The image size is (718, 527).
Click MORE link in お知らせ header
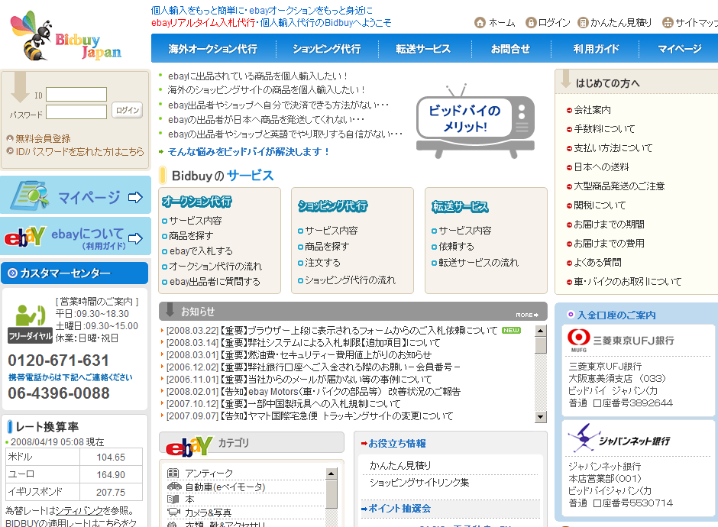pyautogui.click(x=527, y=315)
